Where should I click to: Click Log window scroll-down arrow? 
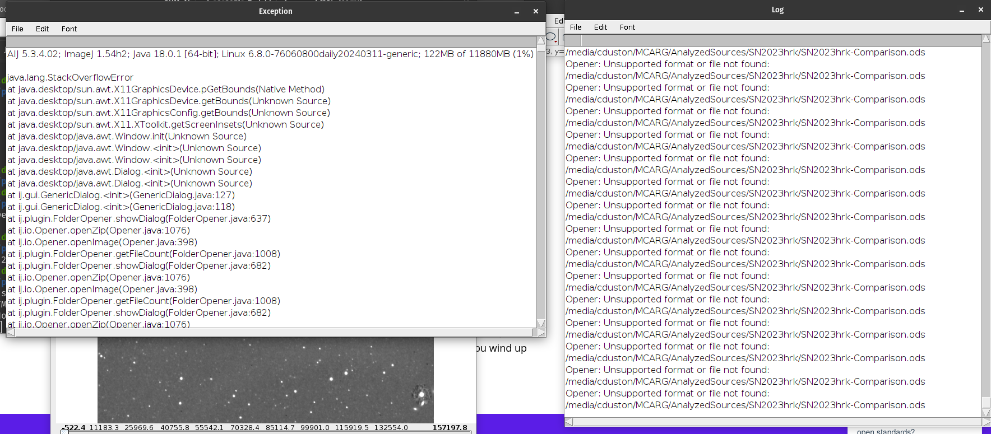[986, 413]
